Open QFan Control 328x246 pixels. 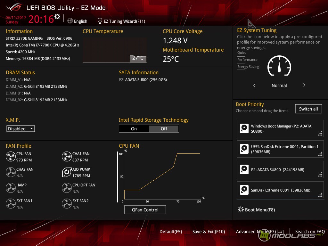pos(145,209)
